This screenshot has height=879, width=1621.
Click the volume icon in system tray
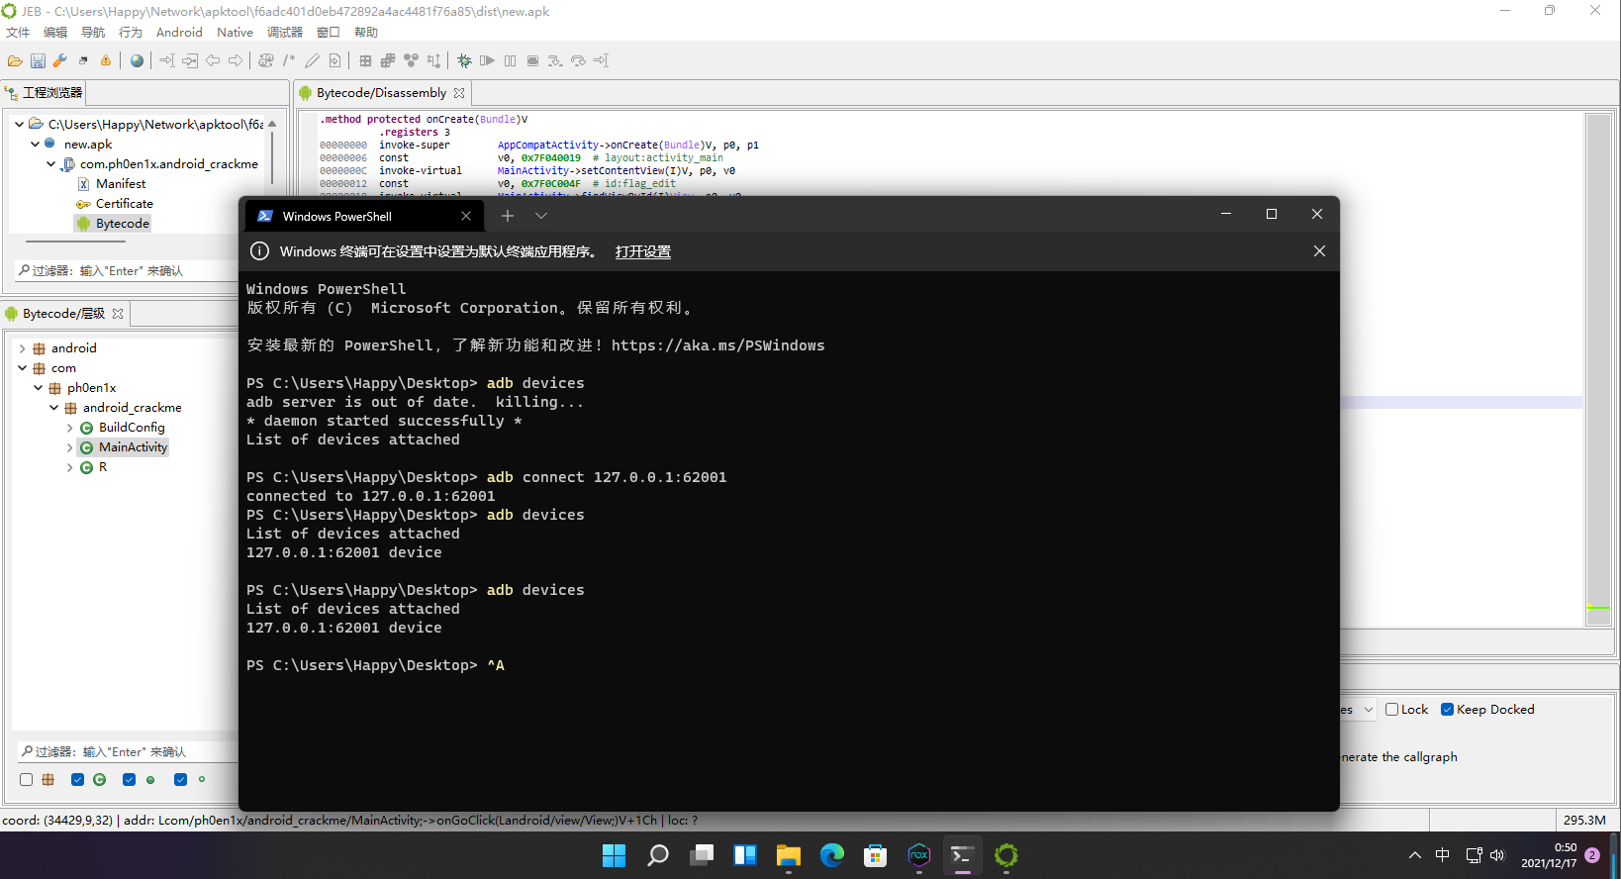[x=1496, y=855]
